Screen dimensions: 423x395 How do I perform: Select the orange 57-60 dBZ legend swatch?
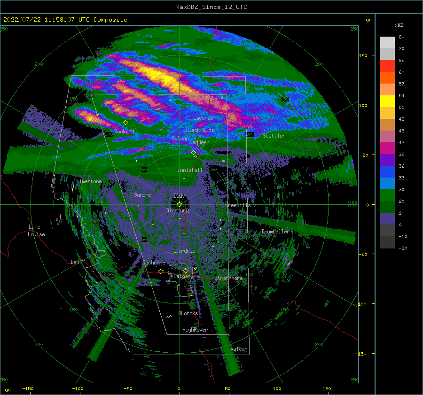(x=387, y=78)
